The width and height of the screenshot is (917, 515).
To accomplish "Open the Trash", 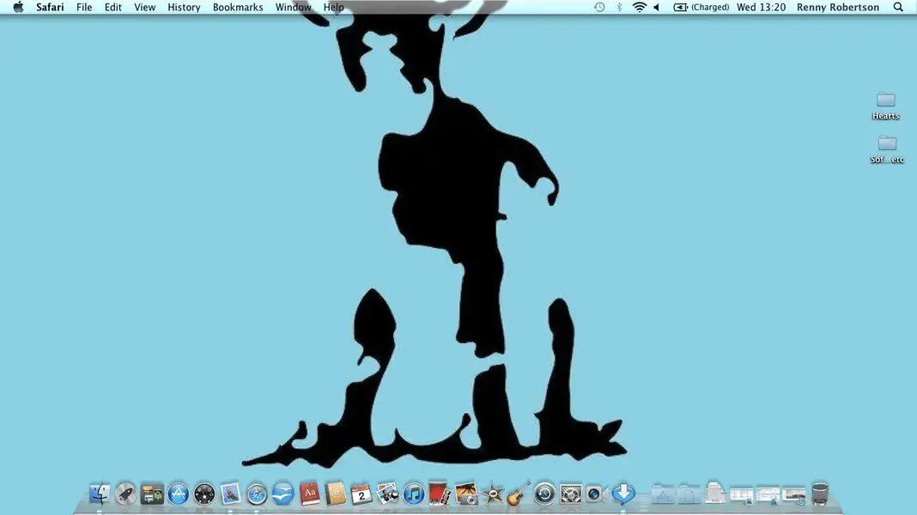I will pyautogui.click(x=820, y=494).
